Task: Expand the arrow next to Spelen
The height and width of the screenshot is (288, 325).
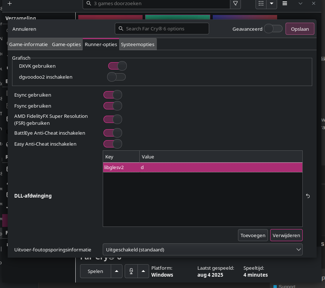Action: pos(117,271)
